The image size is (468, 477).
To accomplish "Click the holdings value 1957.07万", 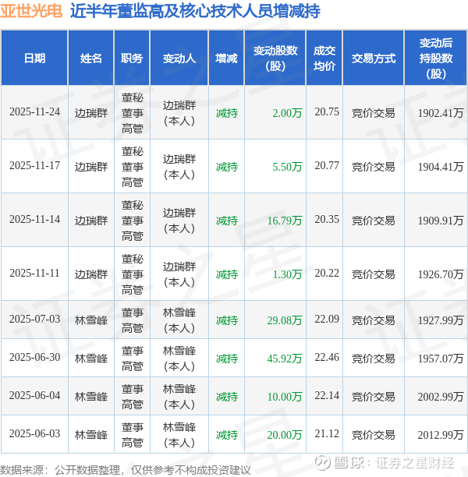I will click(x=440, y=359).
